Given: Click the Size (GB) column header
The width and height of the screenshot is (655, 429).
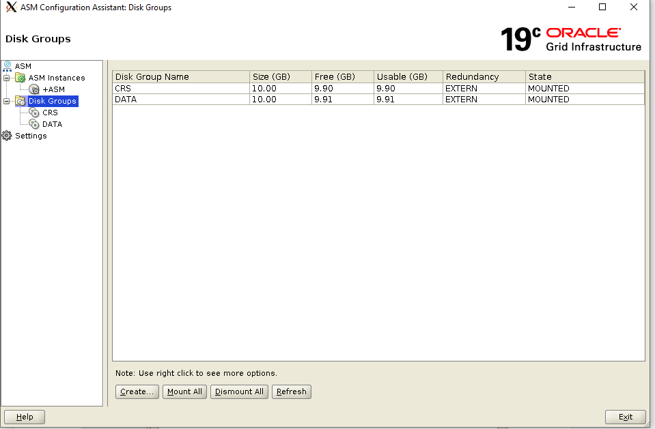Looking at the screenshot, I should 281,77.
